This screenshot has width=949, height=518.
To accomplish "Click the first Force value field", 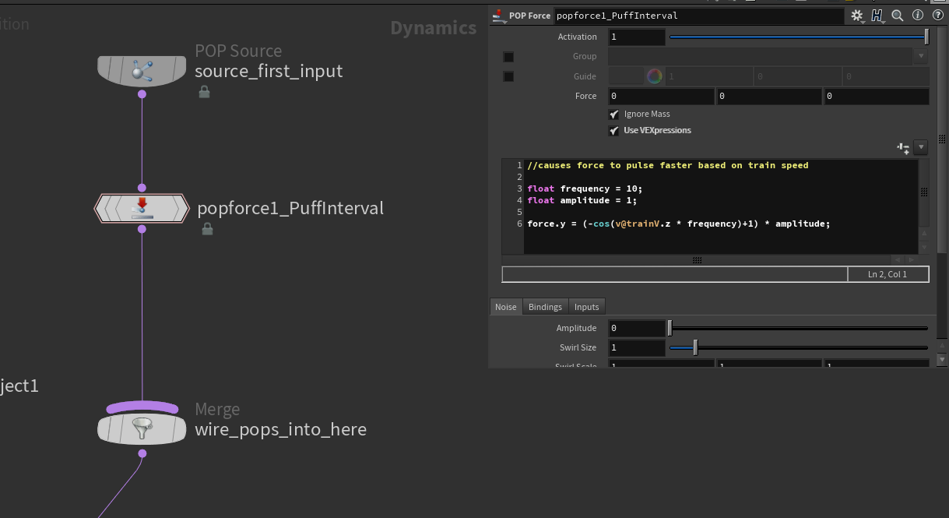I will point(661,97).
